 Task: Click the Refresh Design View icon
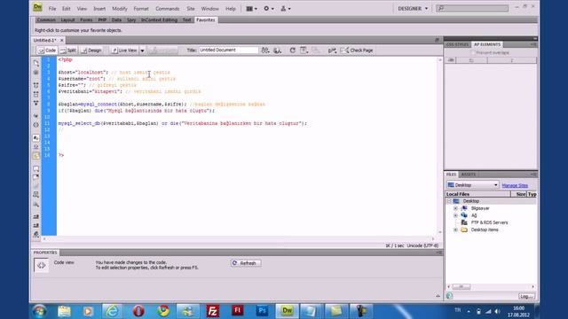[292, 51]
